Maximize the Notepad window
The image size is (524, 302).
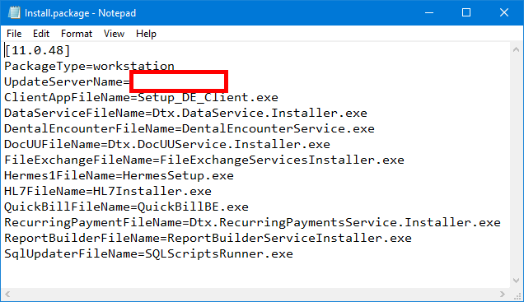click(x=466, y=12)
